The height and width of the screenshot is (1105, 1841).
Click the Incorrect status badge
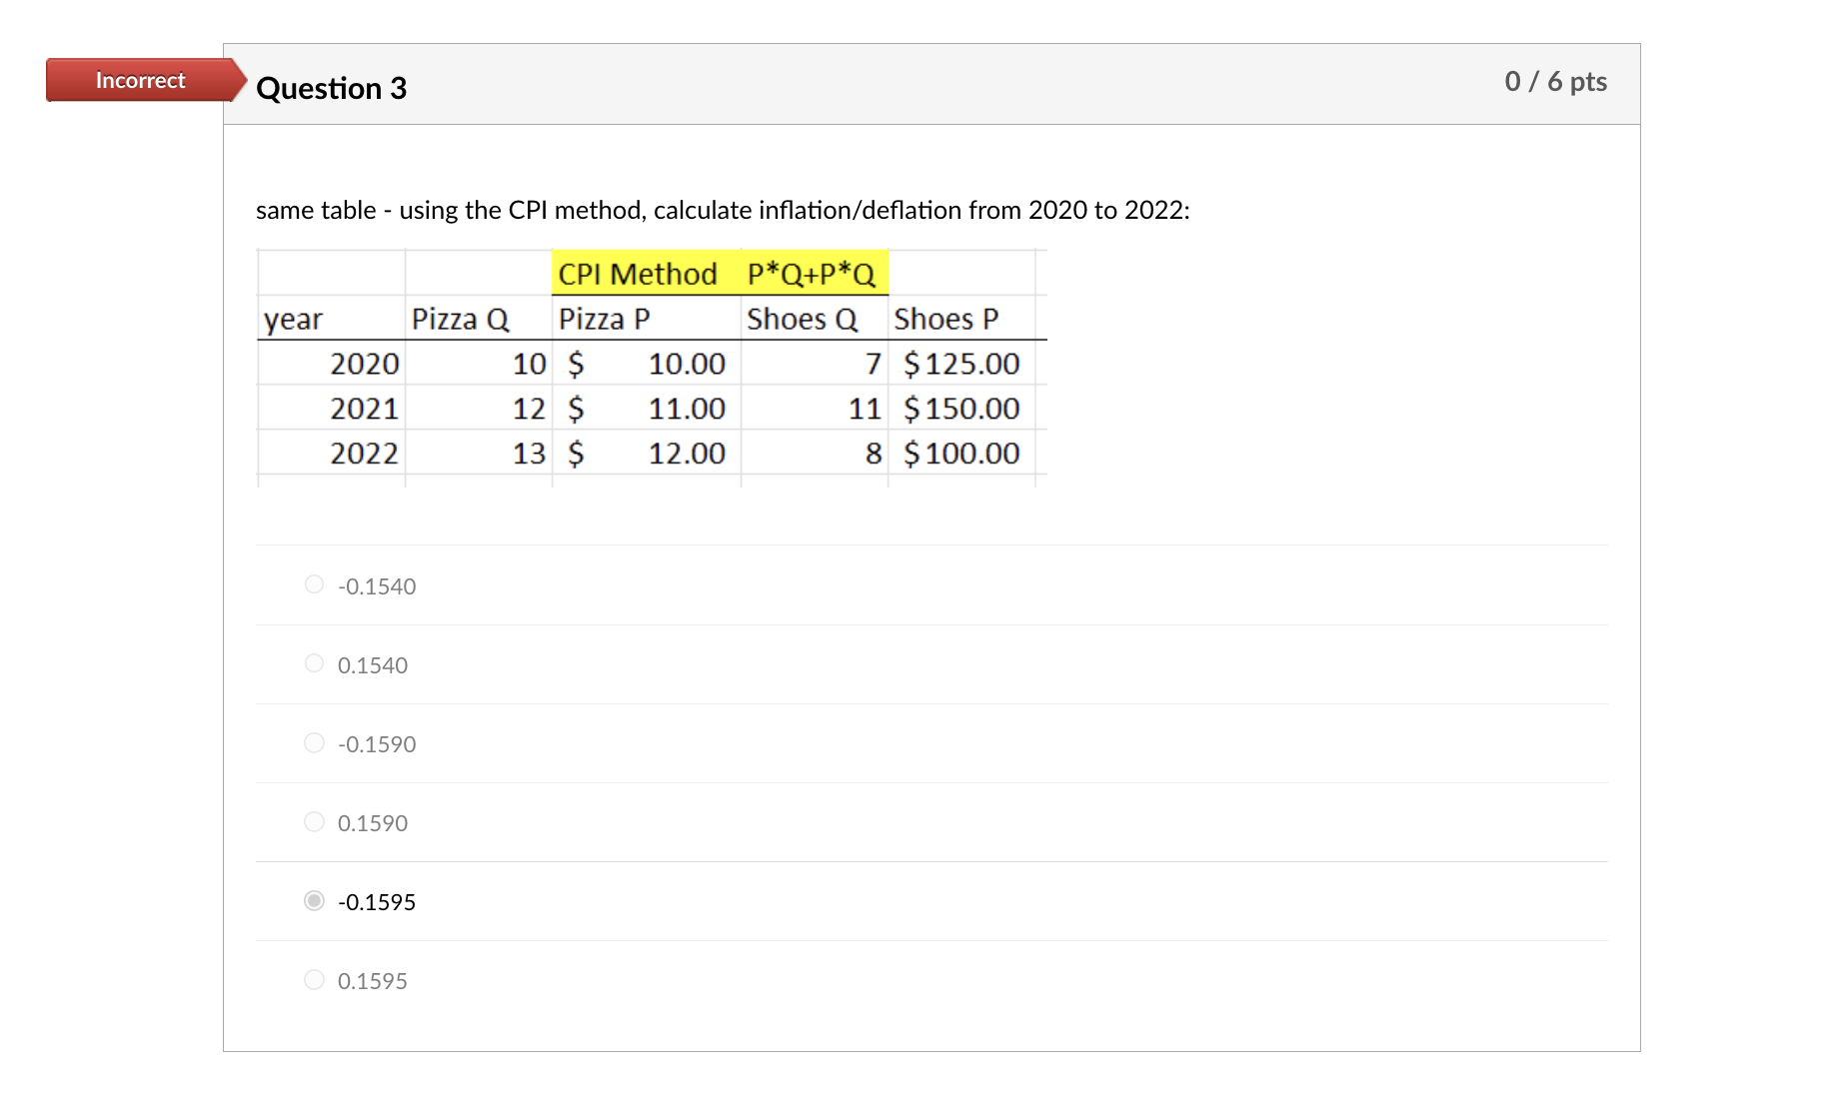pyautogui.click(x=139, y=80)
